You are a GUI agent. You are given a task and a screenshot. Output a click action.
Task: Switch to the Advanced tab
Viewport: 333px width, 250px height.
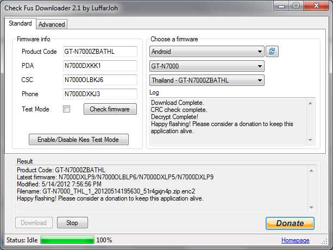tap(52, 24)
